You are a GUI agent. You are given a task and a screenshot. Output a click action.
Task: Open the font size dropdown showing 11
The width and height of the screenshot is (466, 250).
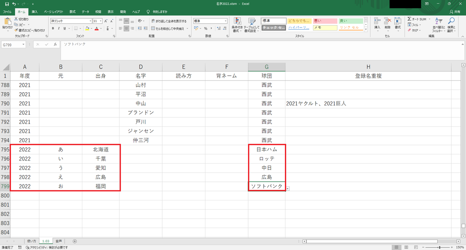[101, 21]
